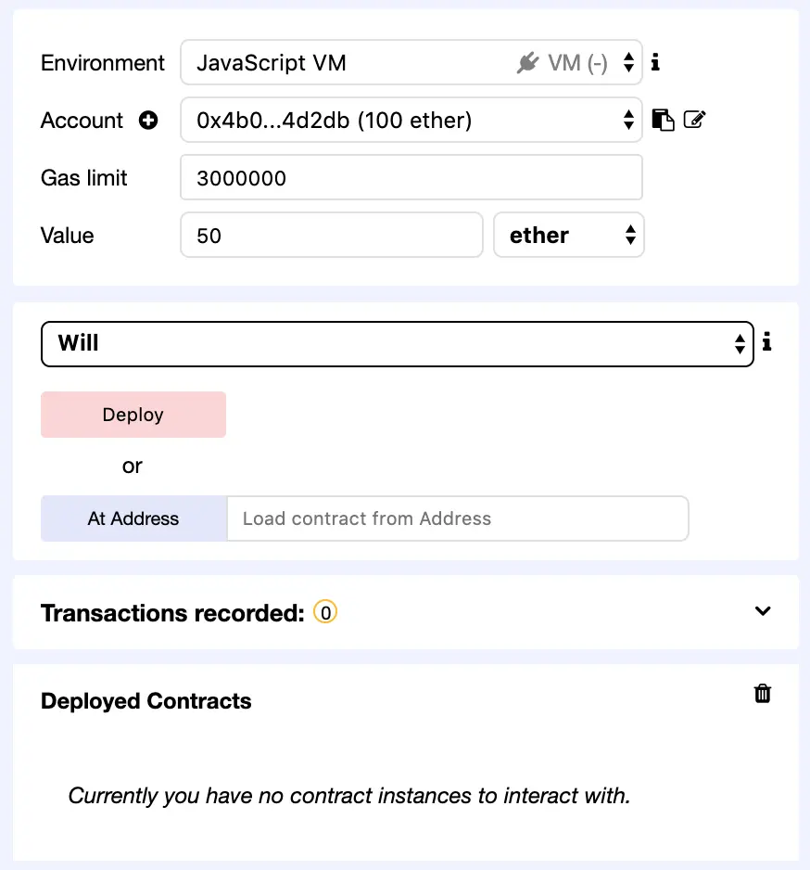Screen dimensions: 810x870
Task: Clear deployed contracts with trash icon
Action: coord(763,694)
